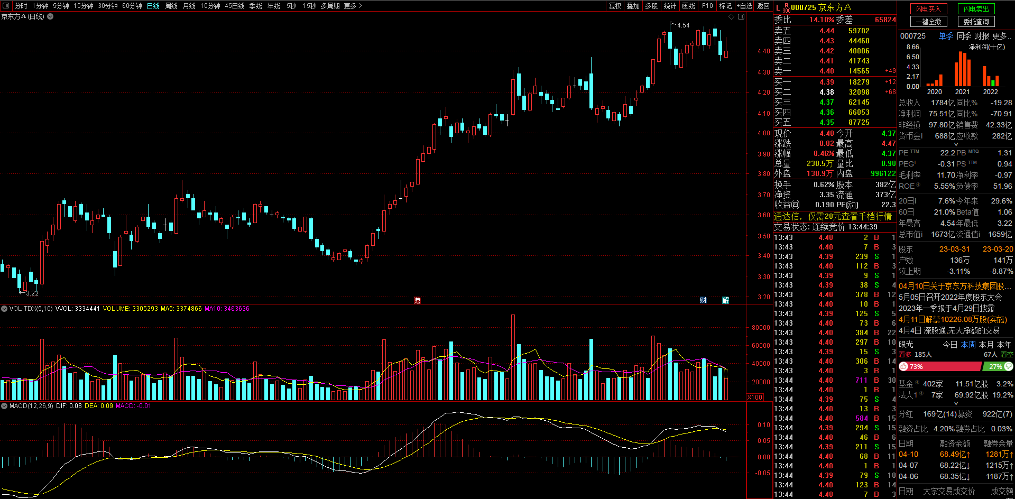Switch chart to 30分钟 period

[107, 6]
